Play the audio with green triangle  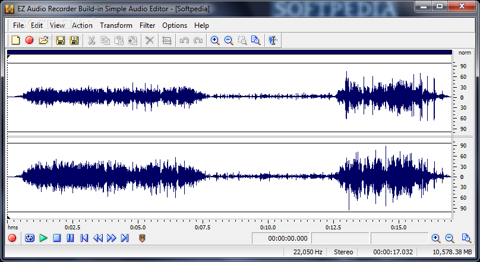tap(43, 238)
